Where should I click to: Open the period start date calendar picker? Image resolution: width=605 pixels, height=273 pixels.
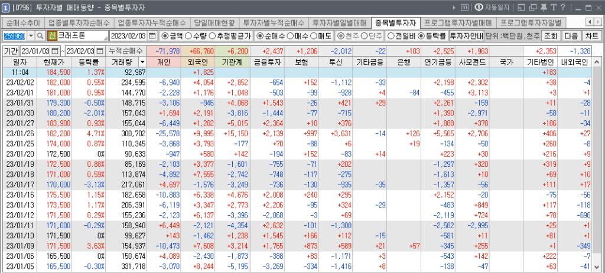click(56, 51)
